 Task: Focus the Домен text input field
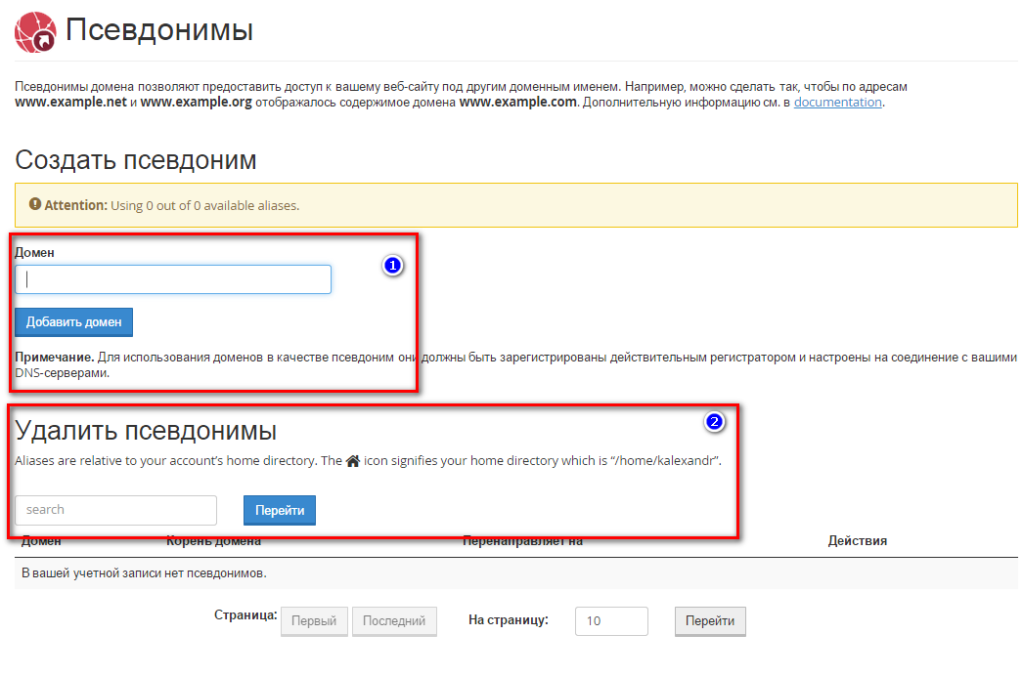173,279
